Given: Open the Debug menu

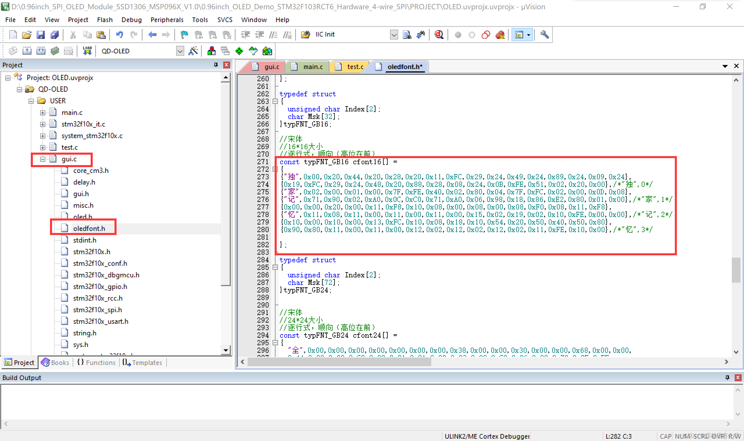Looking at the screenshot, I should point(132,20).
